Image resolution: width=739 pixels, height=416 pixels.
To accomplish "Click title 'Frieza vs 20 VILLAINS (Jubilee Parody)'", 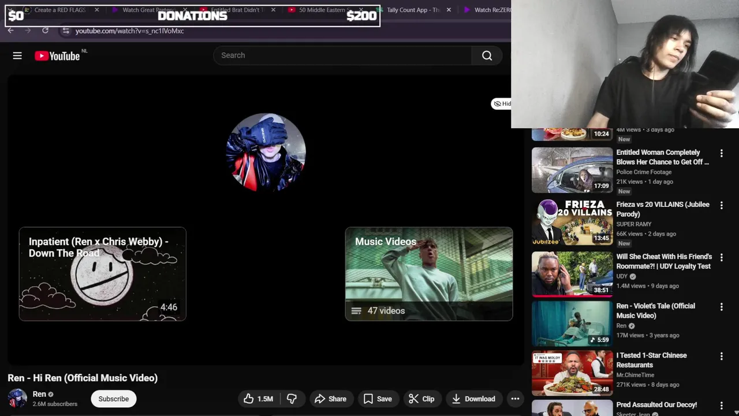I will [x=663, y=209].
